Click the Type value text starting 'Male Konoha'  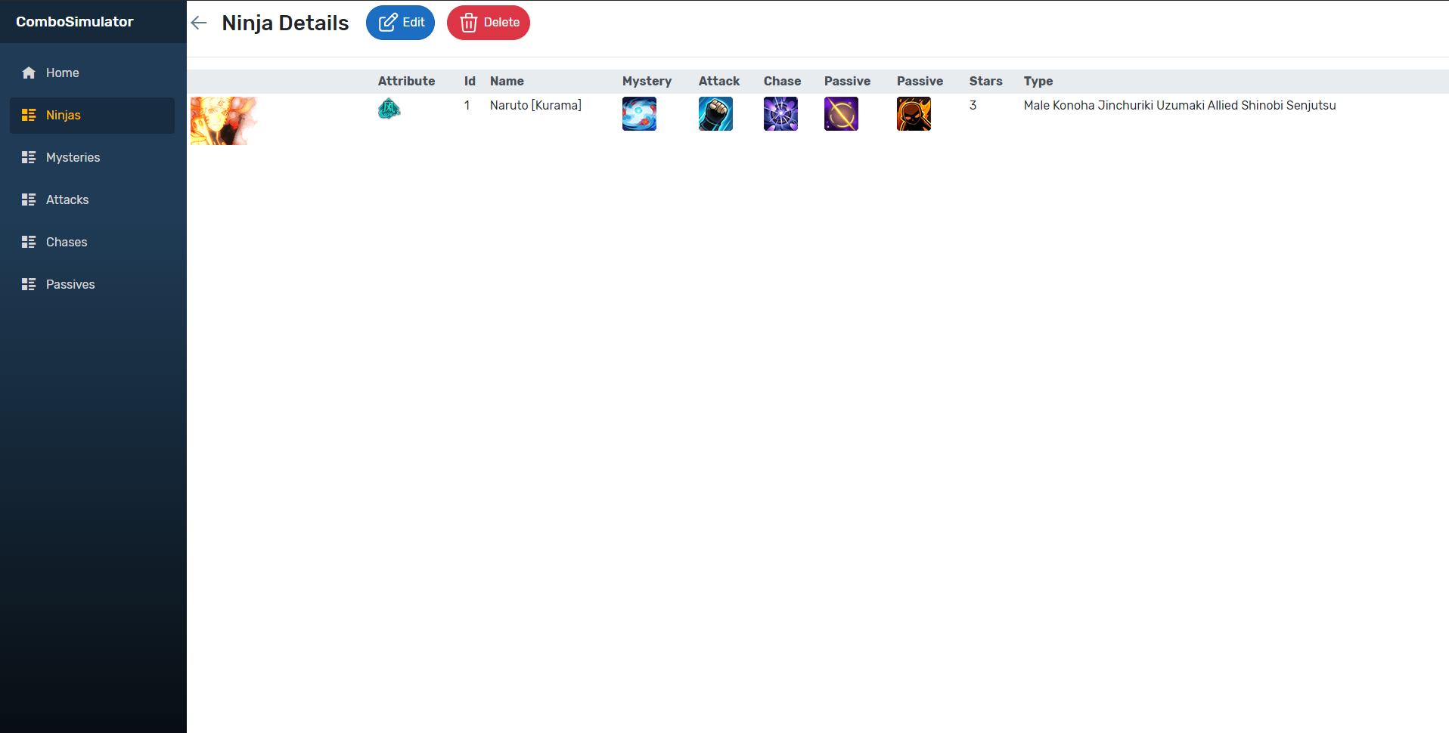coord(1180,105)
